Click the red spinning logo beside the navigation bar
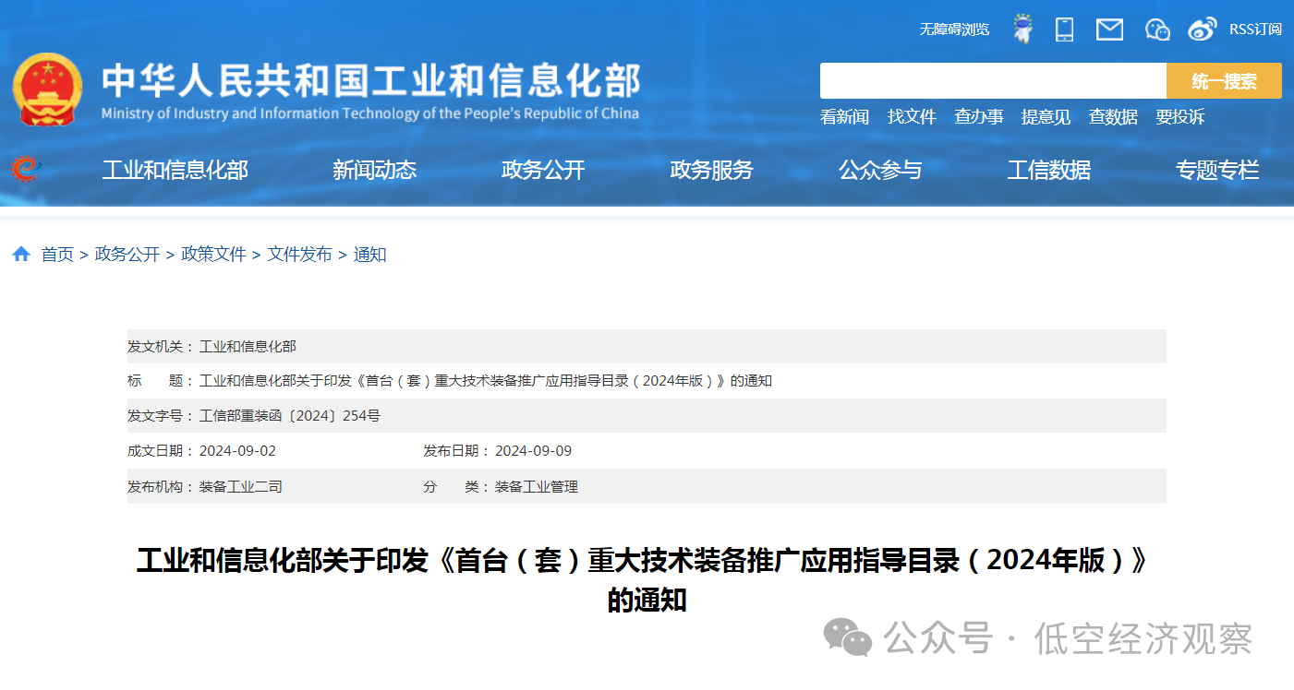Image resolution: width=1294 pixels, height=690 pixels. [24, 170]
